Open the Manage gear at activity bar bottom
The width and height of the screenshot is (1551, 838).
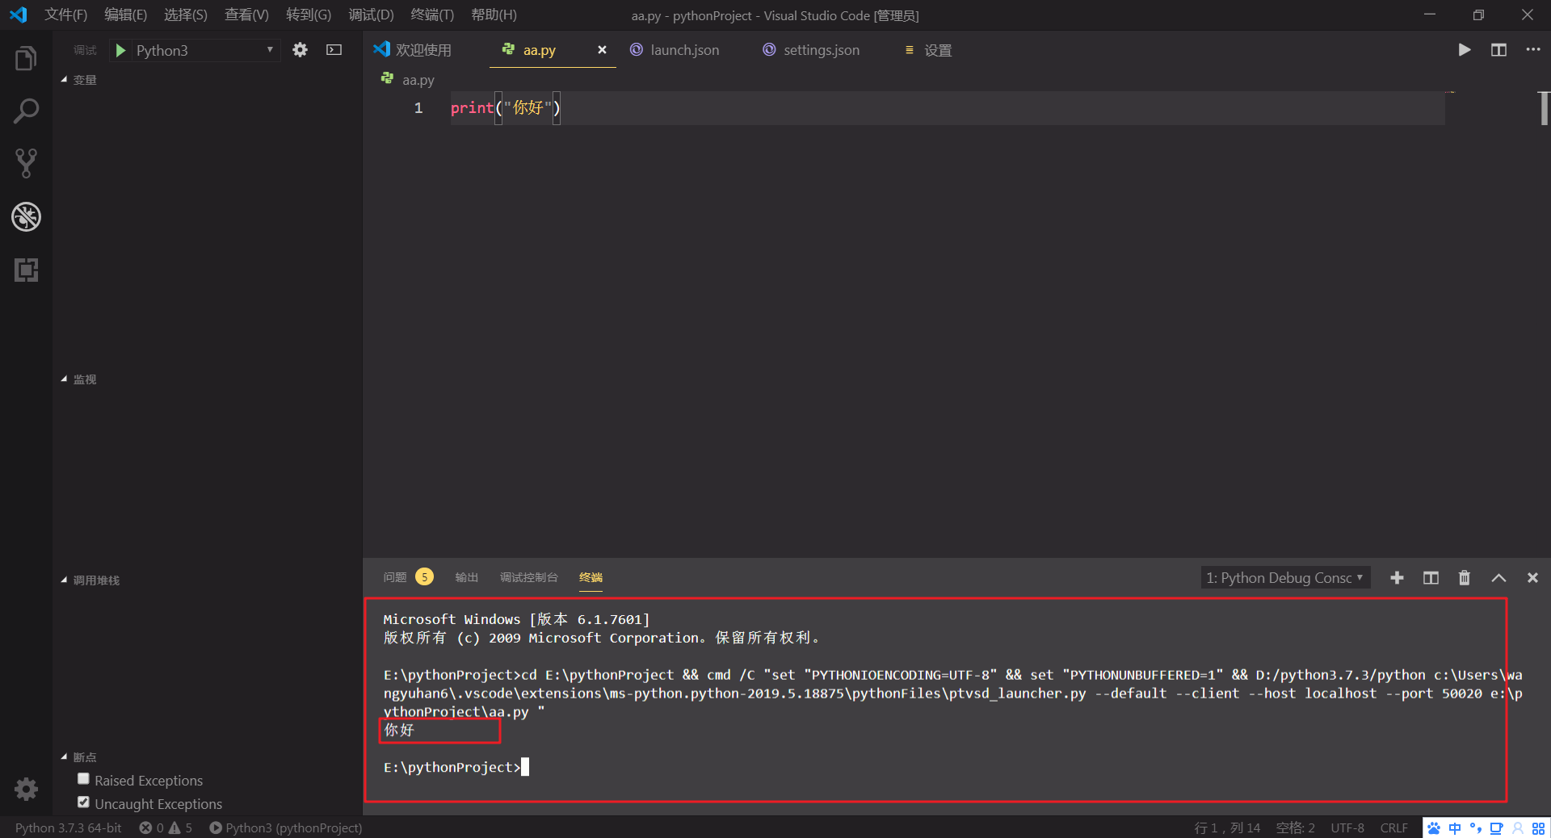click(x=26, y=789)
